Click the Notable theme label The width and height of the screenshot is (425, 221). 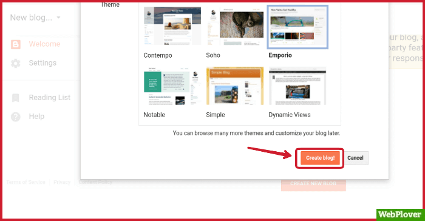[x=154, y=115]
